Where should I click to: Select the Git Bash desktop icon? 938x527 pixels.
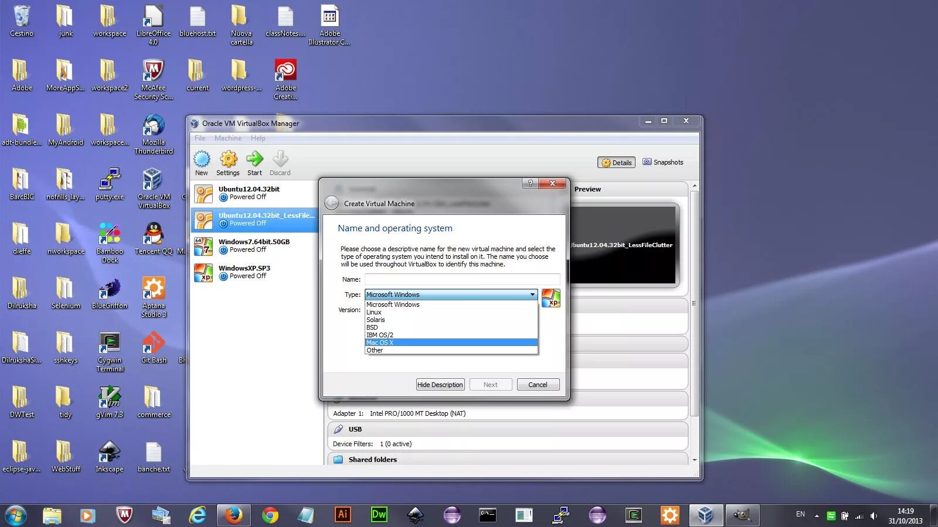point(154,348)
